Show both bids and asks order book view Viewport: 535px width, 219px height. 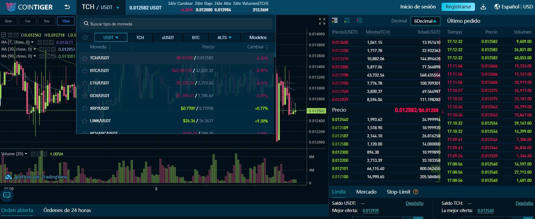[x=335, y=21]
